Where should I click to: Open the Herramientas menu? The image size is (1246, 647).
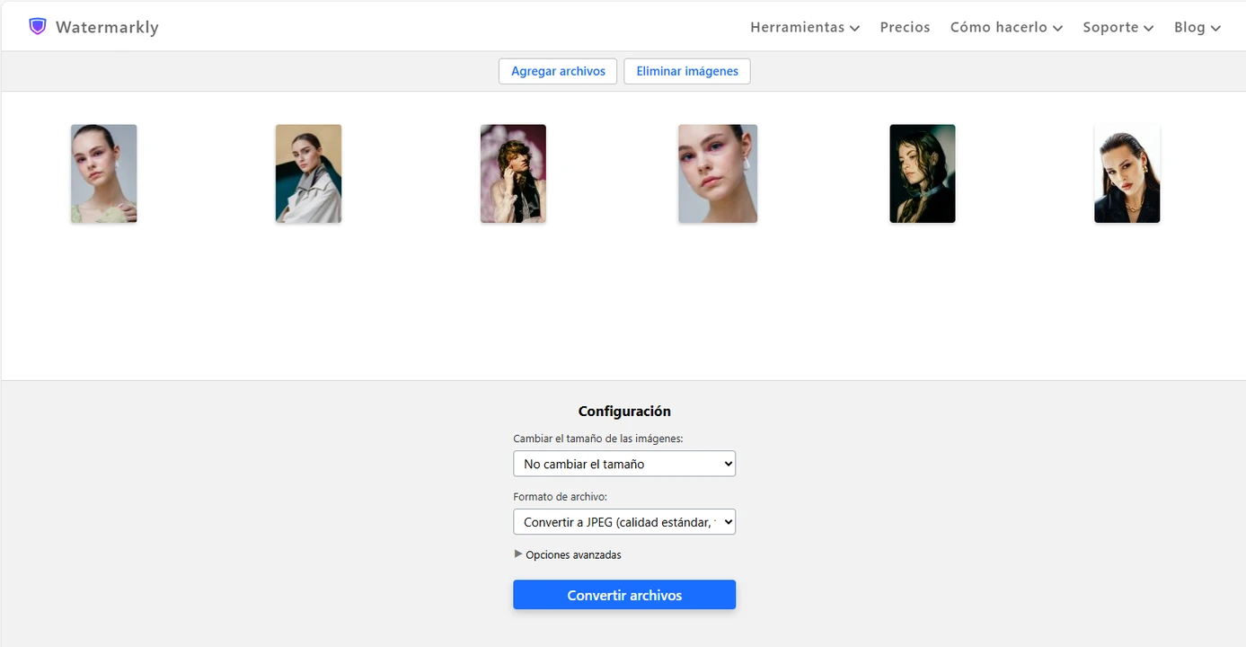tap(804, 27)
